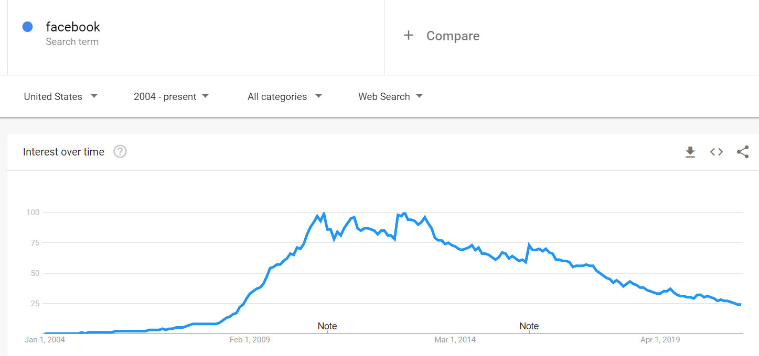Click the blue dot beside facebook
759x356 pixels.
[x=28, y=27]
